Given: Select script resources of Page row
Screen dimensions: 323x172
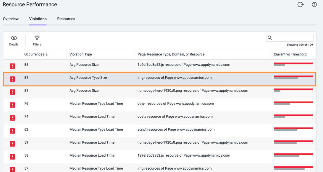Looking at the screenshot, I should pos(160,131).
